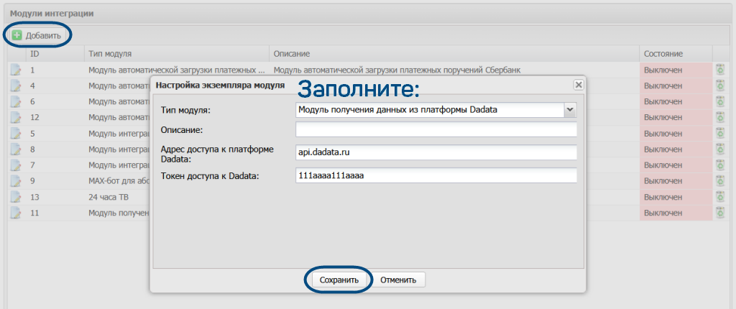Click the Отменить button
Screen dimensions: 736x309
(398, 280)
